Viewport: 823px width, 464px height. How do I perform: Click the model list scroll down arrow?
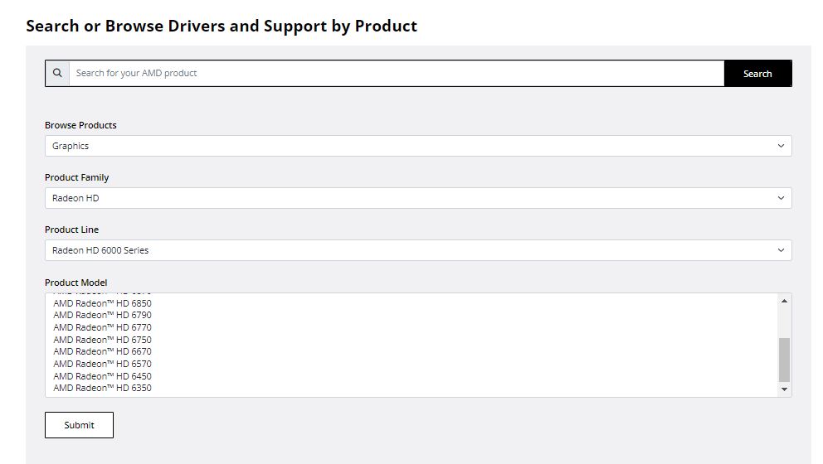point(784,389)
